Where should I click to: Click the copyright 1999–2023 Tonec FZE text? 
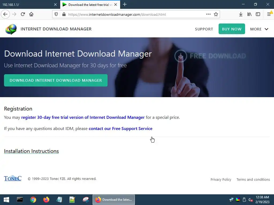click(x=62, y=179)
